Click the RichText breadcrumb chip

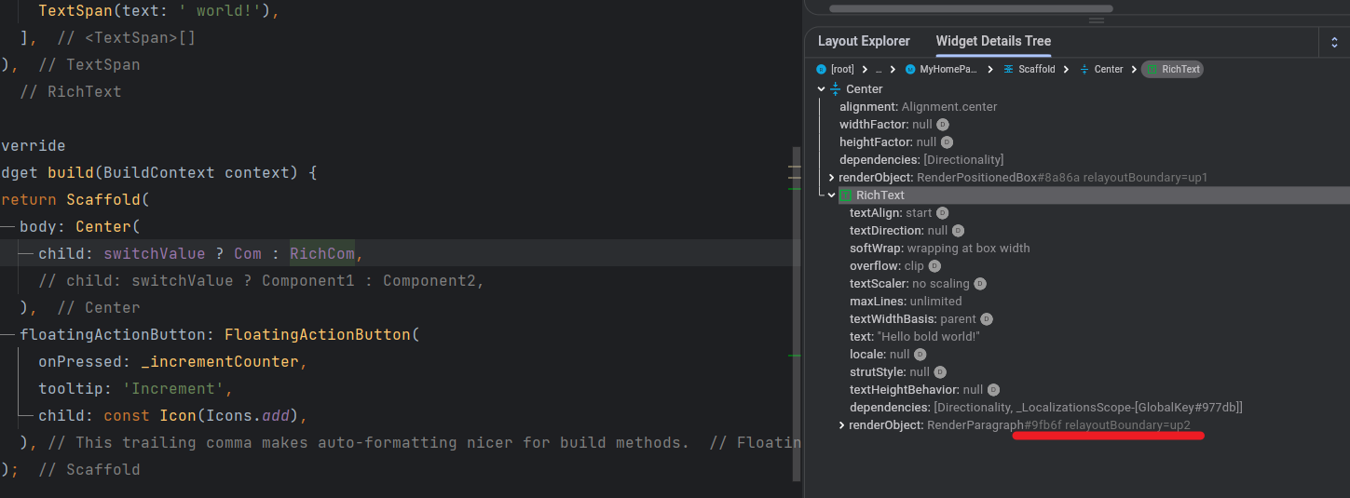1172,70
